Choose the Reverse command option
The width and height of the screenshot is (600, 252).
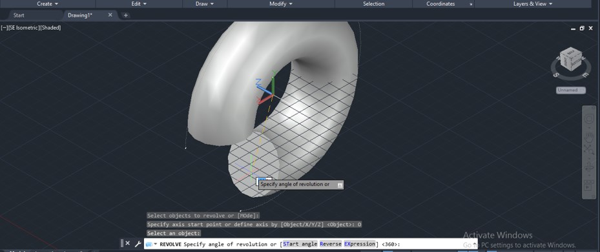click(x=331, y=244)
